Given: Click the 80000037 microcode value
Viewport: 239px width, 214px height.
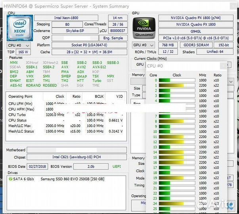Looking at the screenshot, I should click(x=118, y=31).
